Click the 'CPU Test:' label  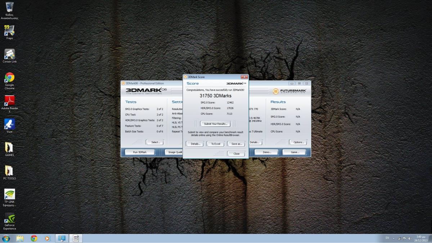coord(131,115)
